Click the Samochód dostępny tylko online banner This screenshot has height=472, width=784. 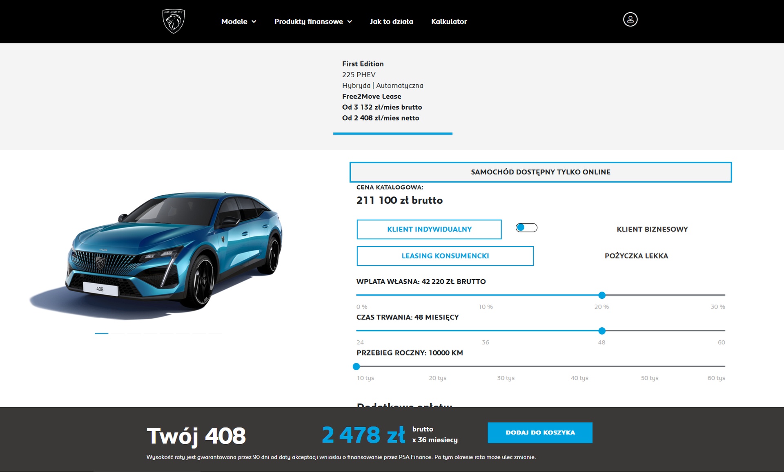coord(541,172)
